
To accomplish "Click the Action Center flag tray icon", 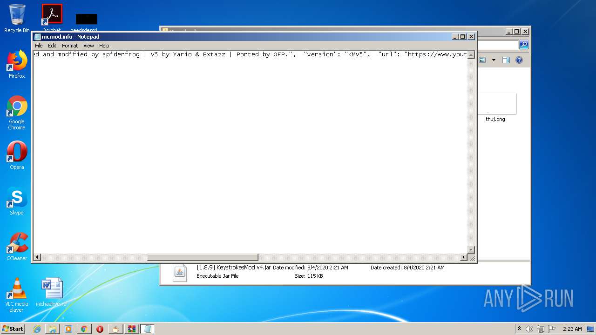I will pos(552,329).
